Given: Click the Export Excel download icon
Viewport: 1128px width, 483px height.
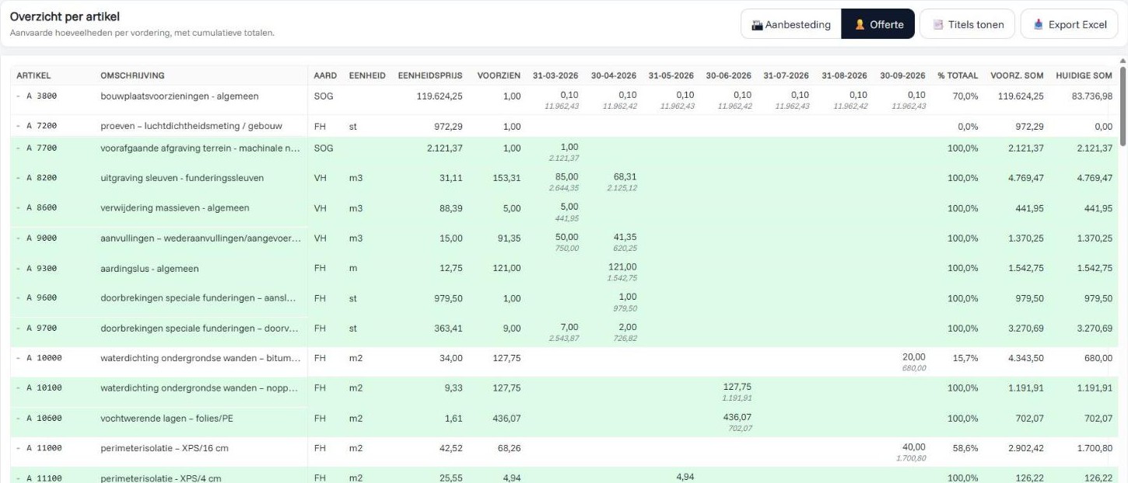Looking at the screenshot, I should click(x=1038, y=25).
